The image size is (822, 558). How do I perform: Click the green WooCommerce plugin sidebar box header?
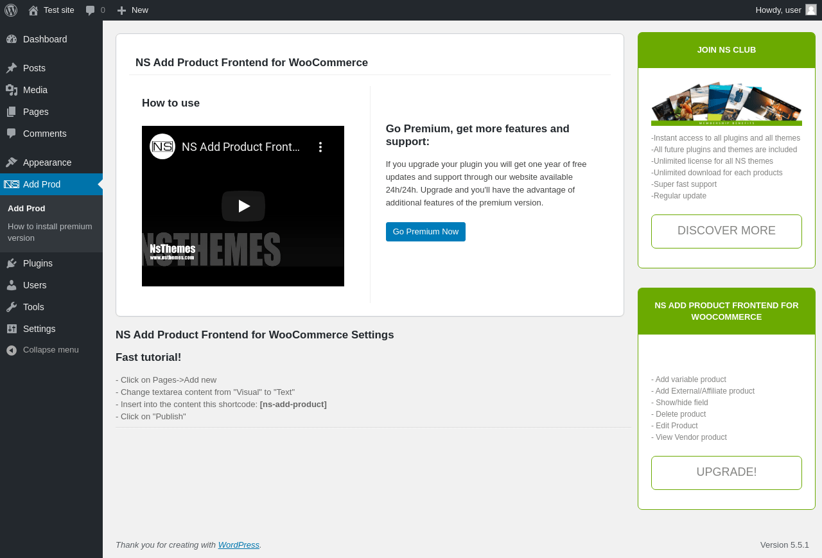coord(726,311)
